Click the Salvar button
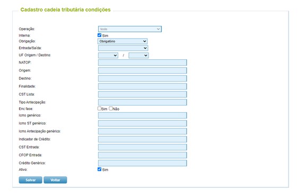Image resolution: width=298 pixels, height=193 pixels. pos(30,180)
